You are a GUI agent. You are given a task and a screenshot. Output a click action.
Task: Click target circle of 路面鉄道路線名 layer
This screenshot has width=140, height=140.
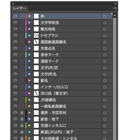tap(105, 42)
